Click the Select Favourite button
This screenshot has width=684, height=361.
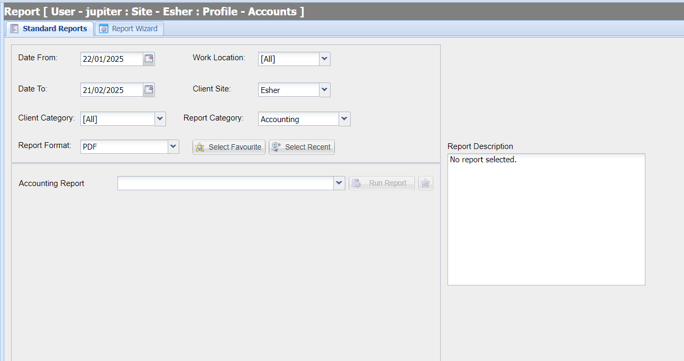(x=229, y=147)
